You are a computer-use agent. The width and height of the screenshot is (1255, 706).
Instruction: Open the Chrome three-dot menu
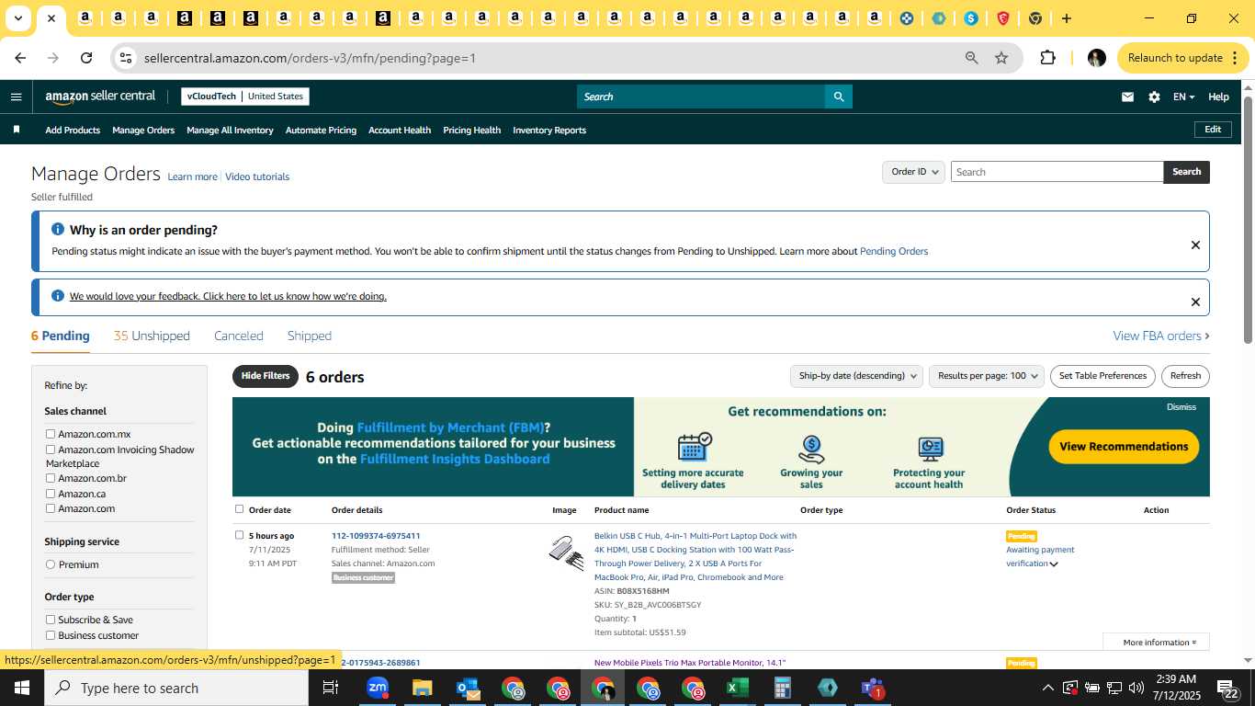point(1235,58)
